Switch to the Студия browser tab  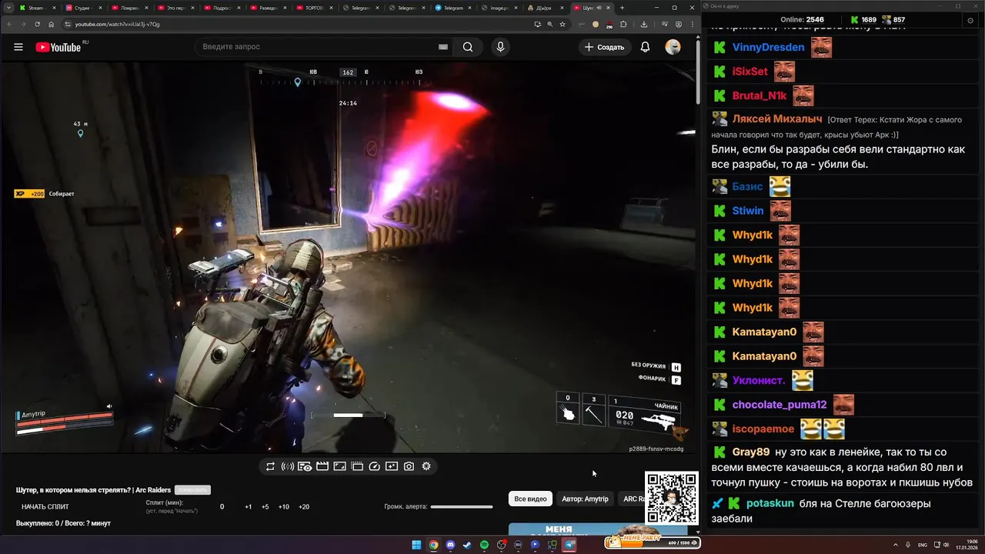(x=83, y=8)
